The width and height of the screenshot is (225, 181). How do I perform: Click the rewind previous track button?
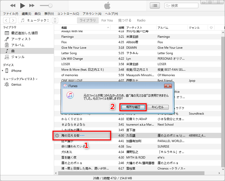[x=13, y=5]
